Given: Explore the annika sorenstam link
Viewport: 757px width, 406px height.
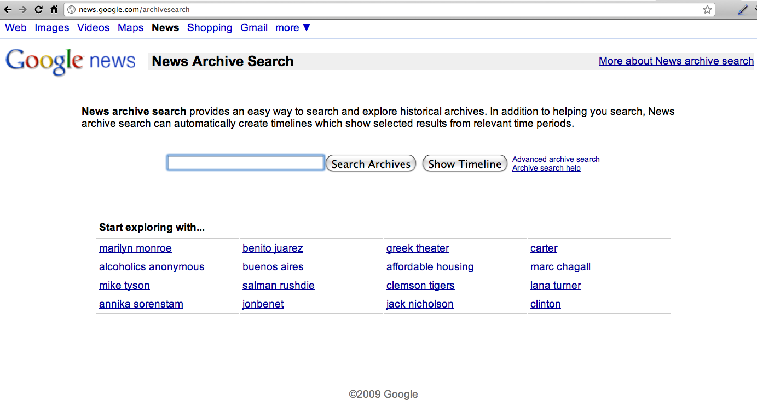Looking at the screenshot, I should point(141,304).
